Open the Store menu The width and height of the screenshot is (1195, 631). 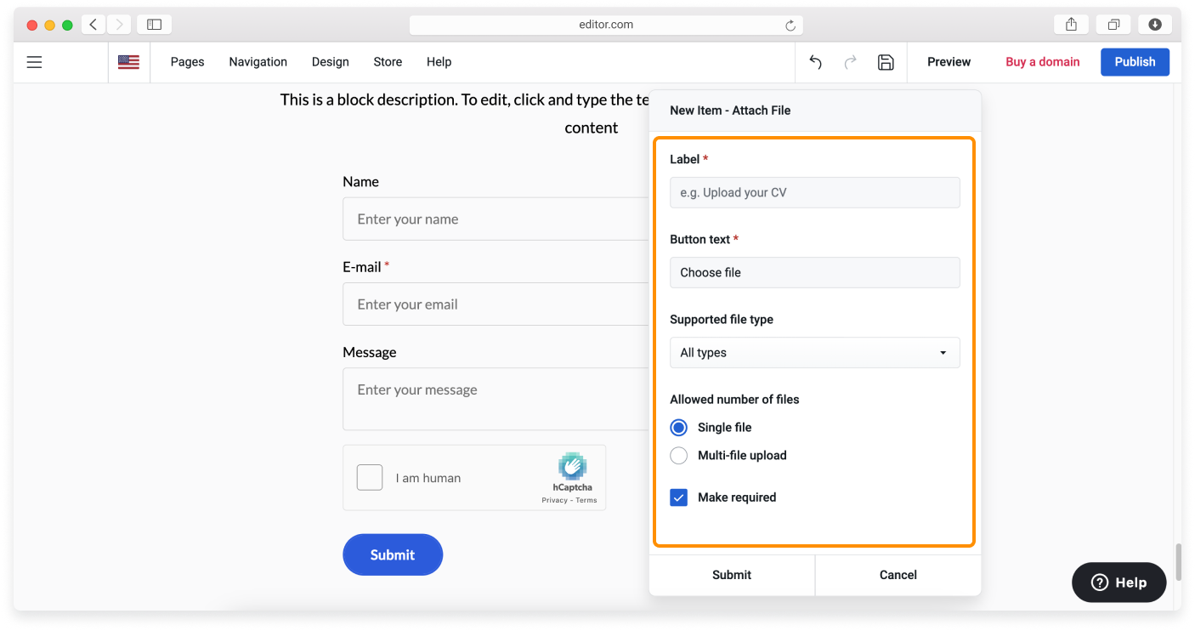click(x=388, y=62)
